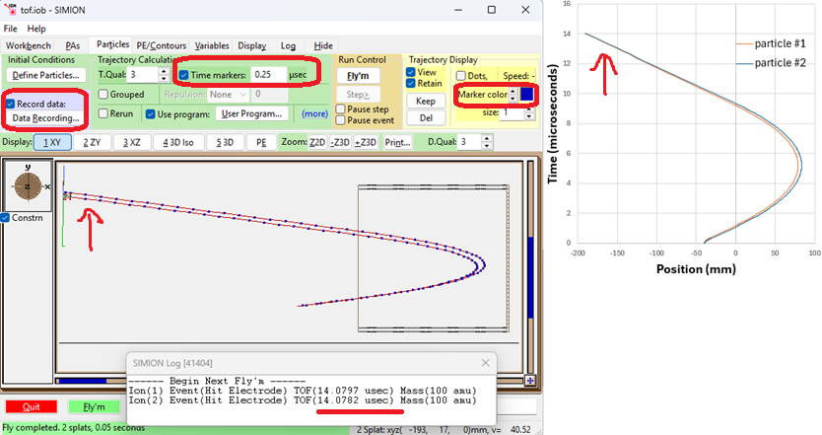Screen dimensions: 822x435
Task: Select the 3 XZ display view
Action: (x=132, y=142)
